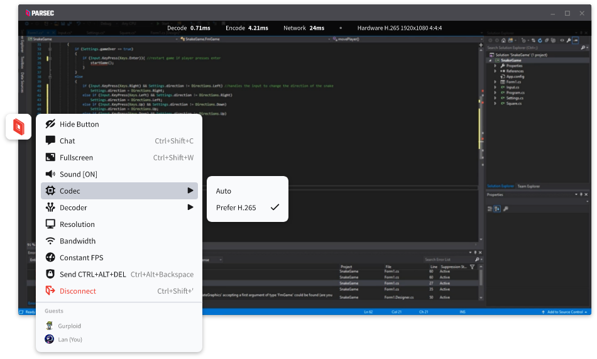The width and height of the screenshot is (597, 359).
Task: Click the Constant FPS gauge icon
Action: (50, 258)
